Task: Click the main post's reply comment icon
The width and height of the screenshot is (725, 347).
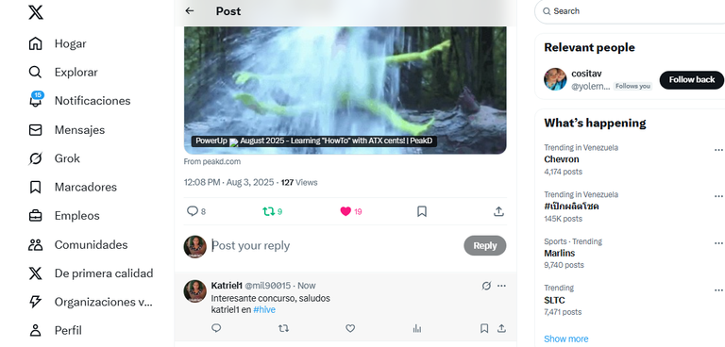Action: (192, 211)
